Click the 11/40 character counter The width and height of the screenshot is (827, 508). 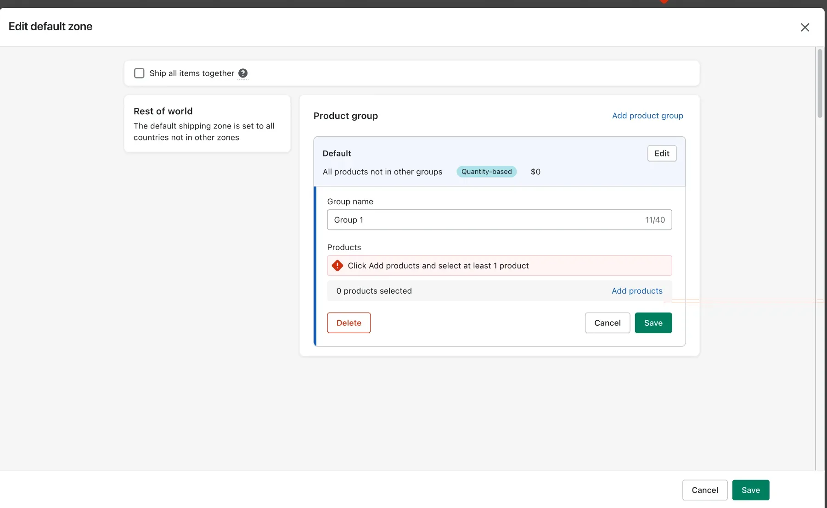pos(655,220)
